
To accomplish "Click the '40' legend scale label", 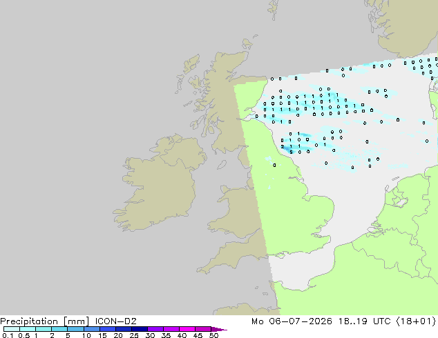I will (182, 335).
